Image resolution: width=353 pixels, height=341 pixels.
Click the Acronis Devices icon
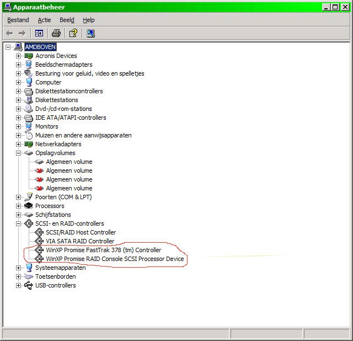point(29,56)
